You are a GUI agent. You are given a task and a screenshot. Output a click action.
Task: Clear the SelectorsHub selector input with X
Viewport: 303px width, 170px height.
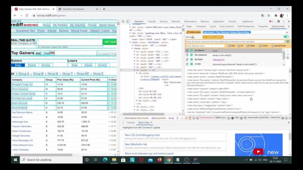(287, 32)
